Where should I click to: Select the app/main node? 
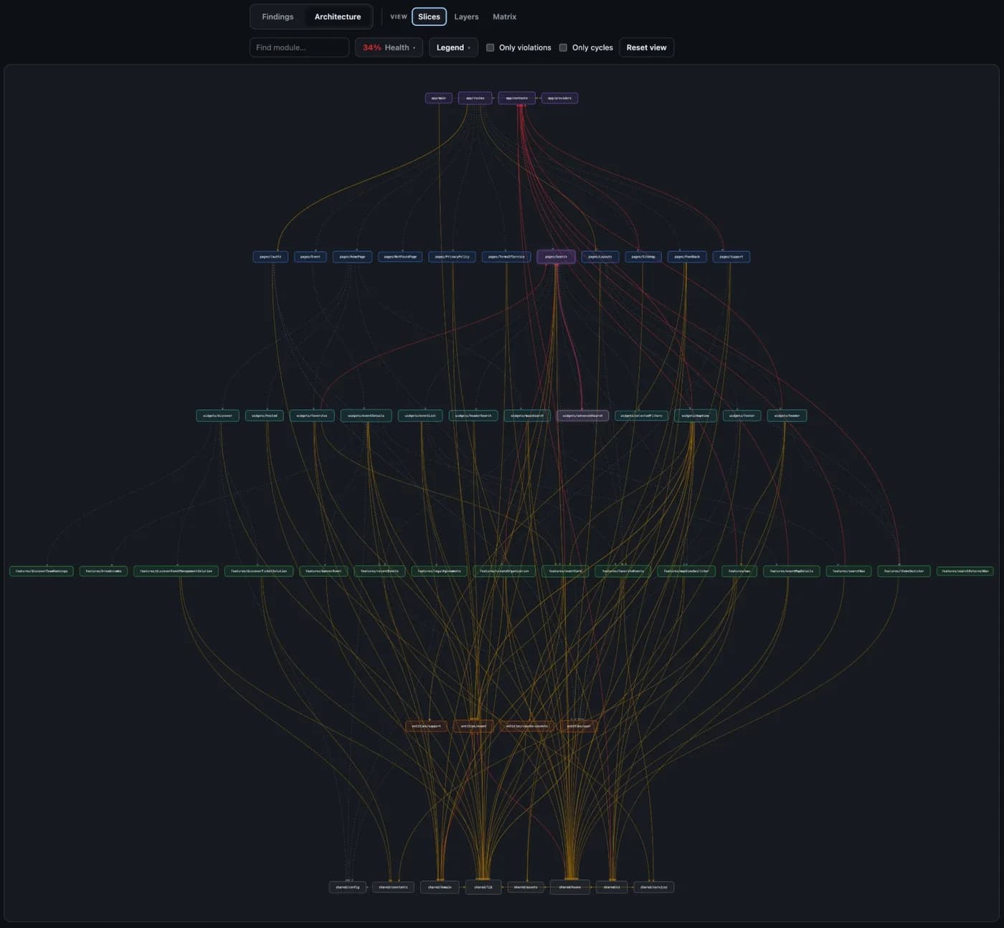coord(439,98)
